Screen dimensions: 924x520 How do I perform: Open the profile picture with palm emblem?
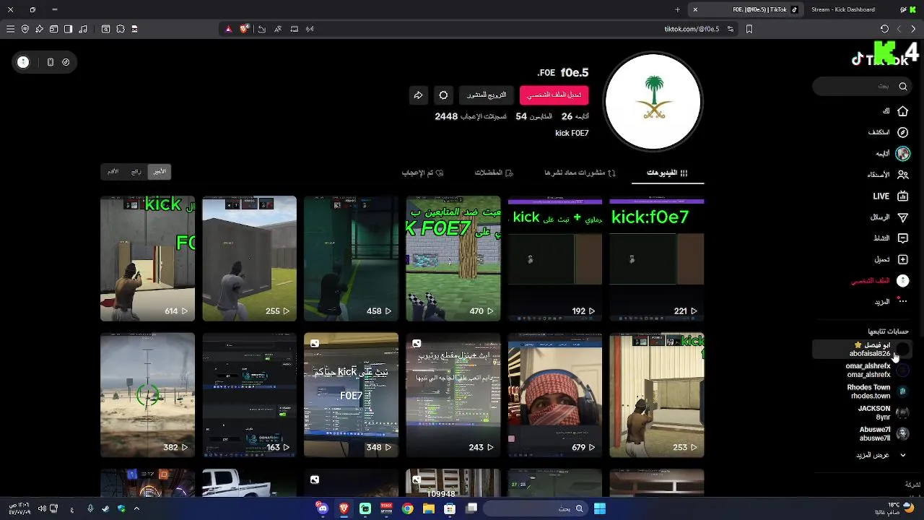653,102
